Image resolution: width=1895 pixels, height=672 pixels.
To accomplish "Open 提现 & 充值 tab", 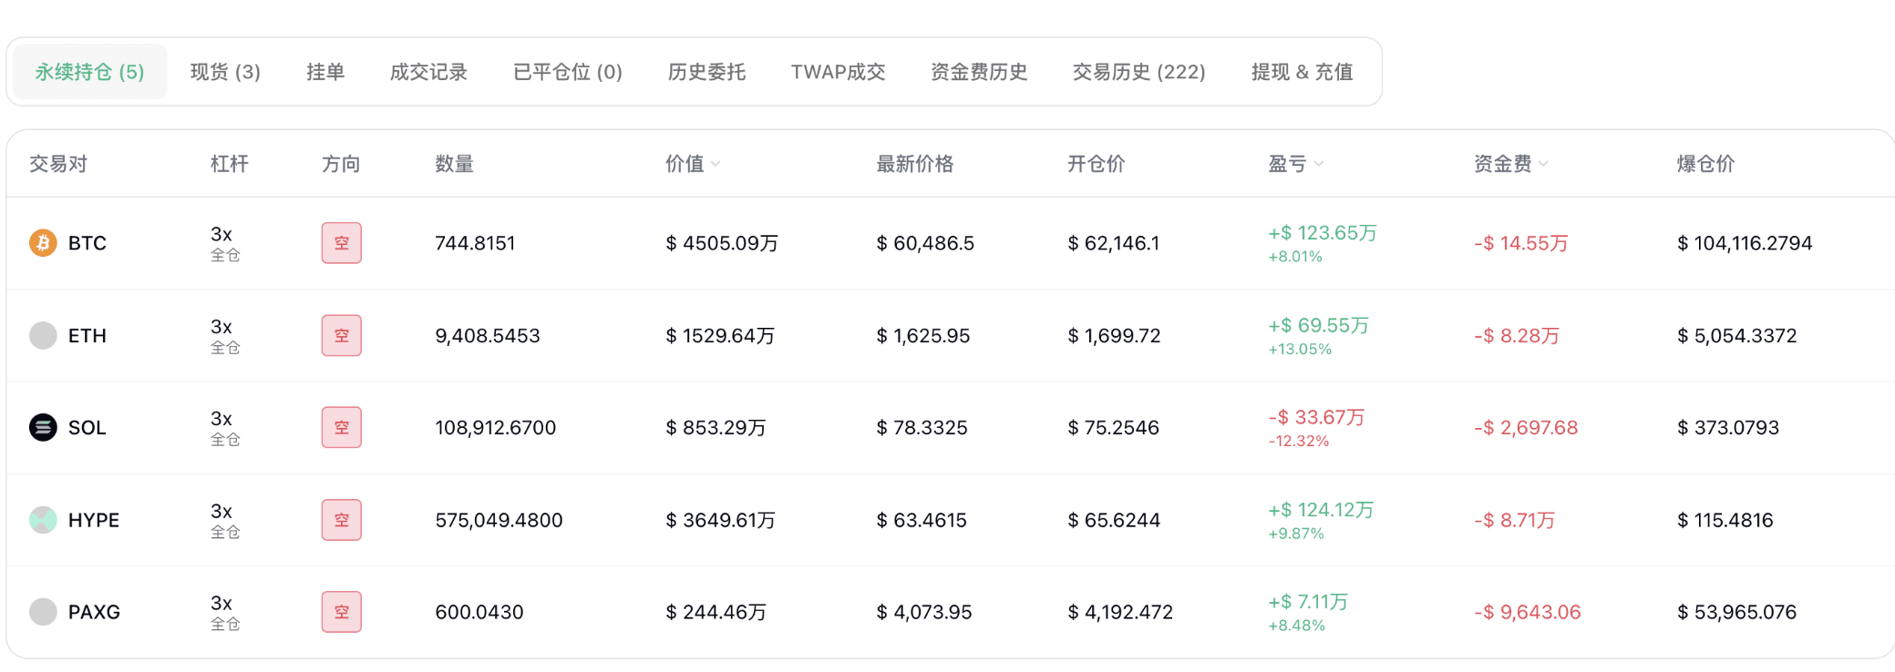I will (1302, 72).
